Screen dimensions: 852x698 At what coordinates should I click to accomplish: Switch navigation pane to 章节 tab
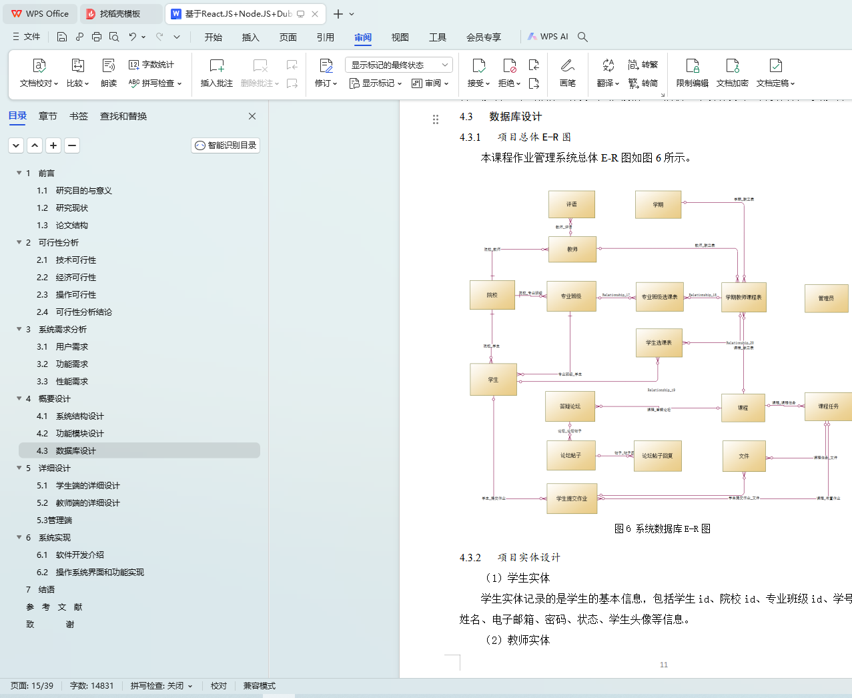pos(48,116)
